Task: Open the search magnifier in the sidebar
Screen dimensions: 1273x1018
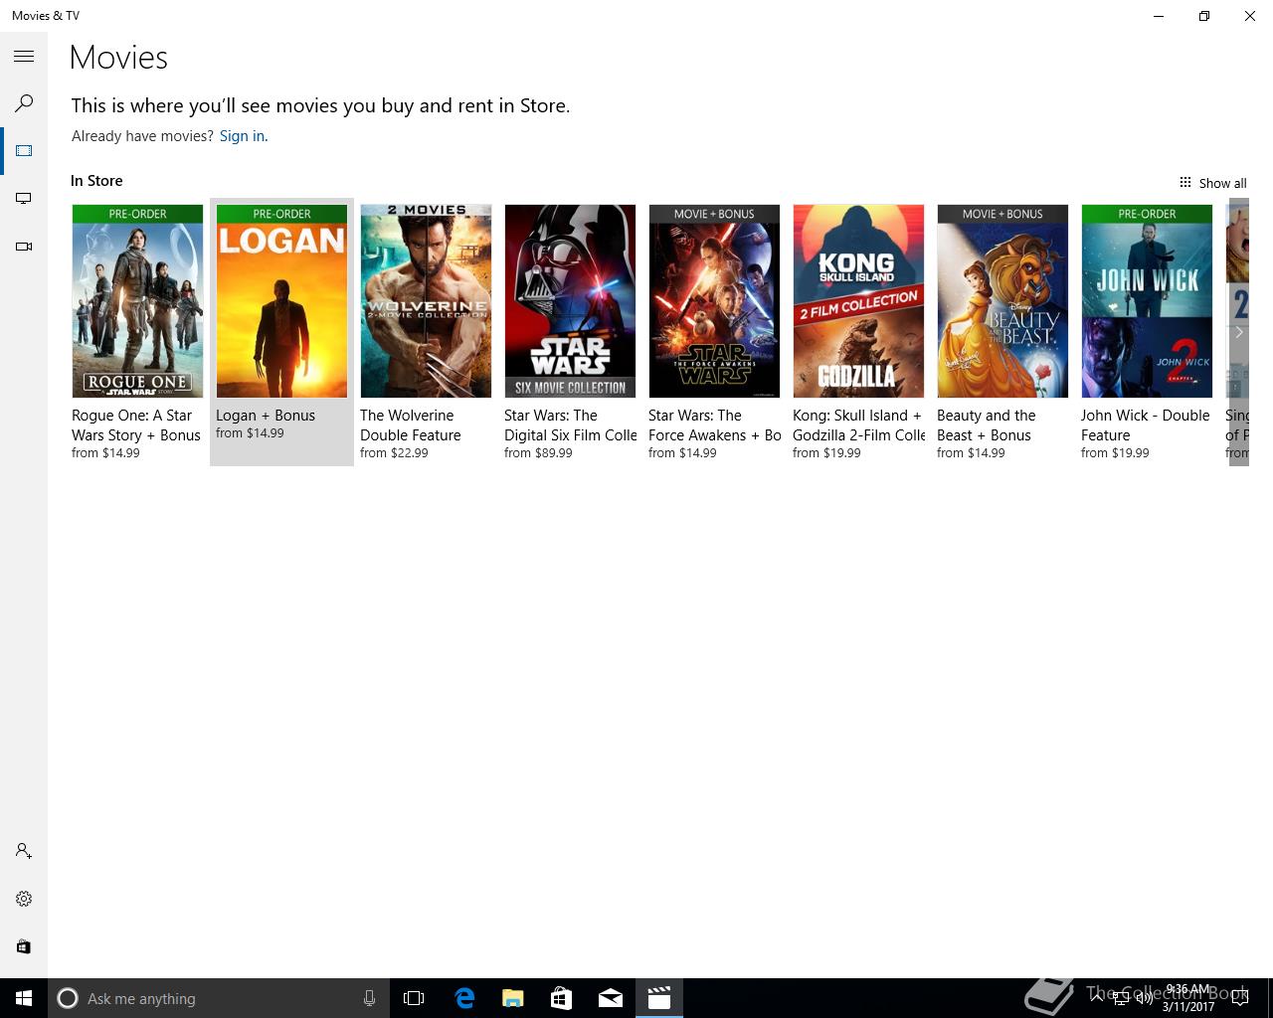Action: [x=24, y=103]
